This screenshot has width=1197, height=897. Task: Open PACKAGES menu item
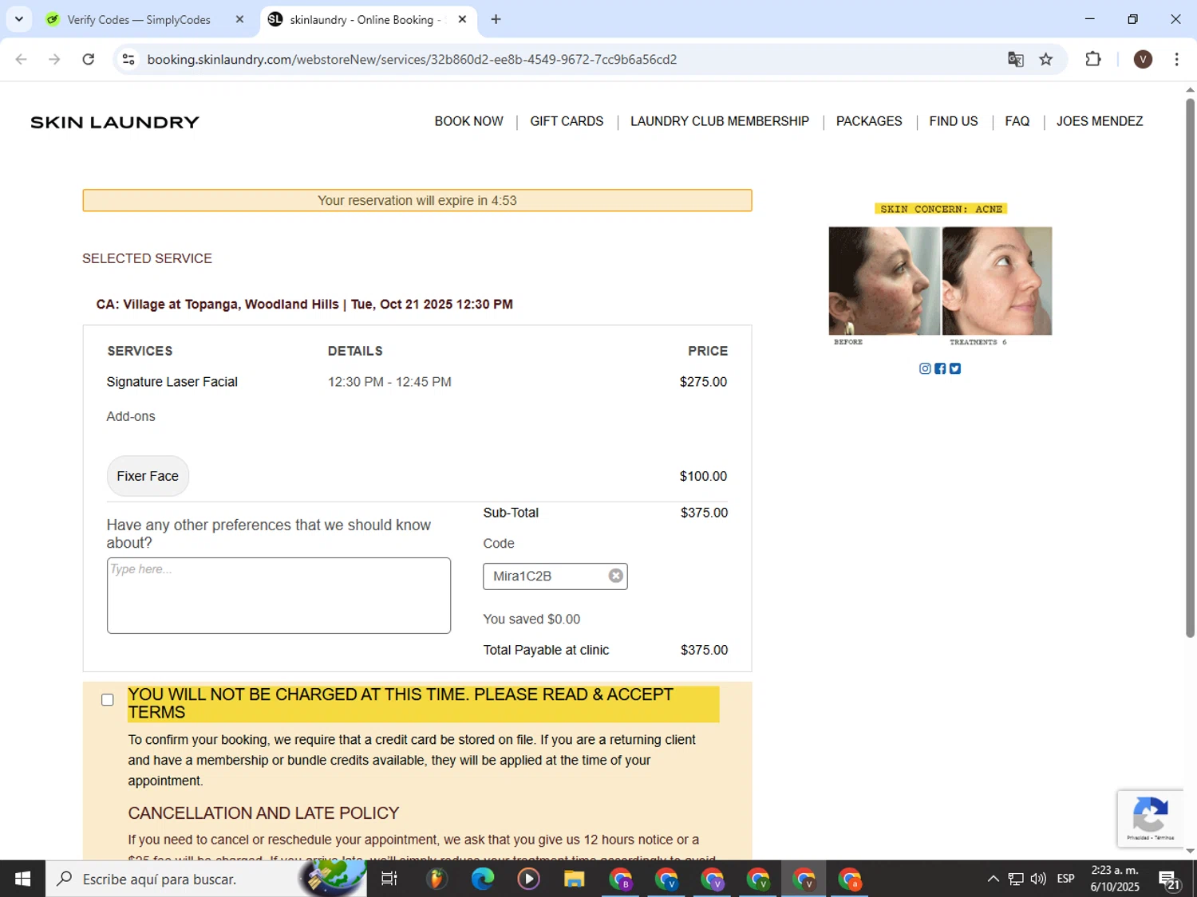point(869,121)
